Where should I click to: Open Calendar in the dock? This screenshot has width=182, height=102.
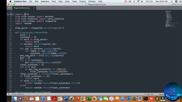coord(32,99)
